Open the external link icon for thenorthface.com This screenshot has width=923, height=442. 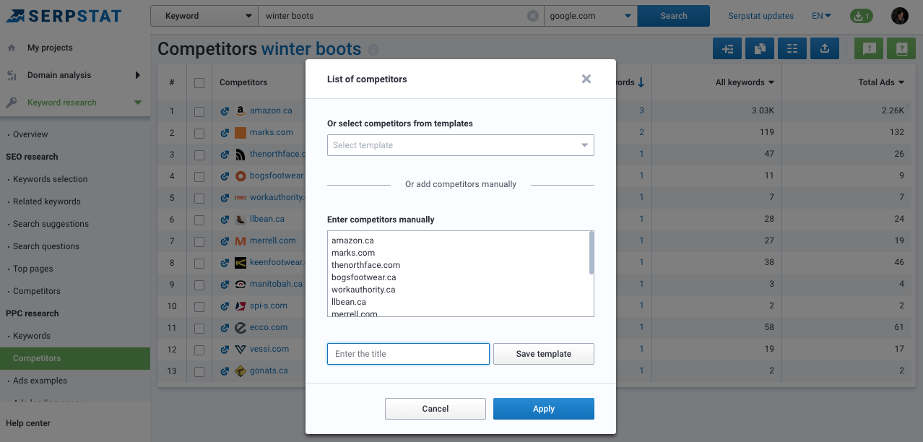point(225,155)
